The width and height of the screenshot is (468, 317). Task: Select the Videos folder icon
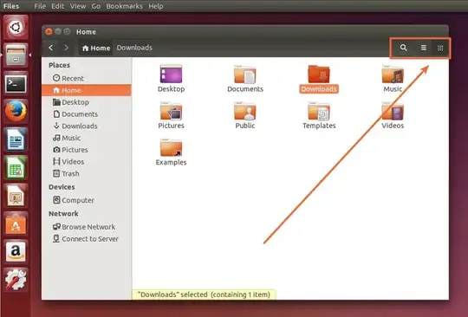393,111
